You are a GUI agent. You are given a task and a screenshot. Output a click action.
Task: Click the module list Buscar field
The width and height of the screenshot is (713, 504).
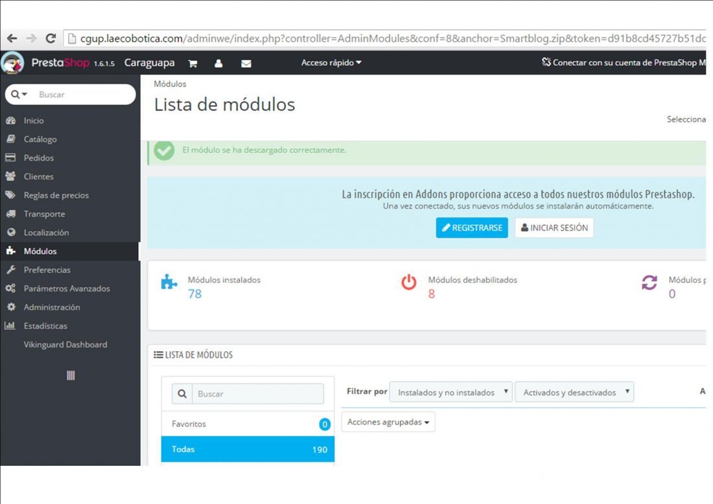point(258,394)
